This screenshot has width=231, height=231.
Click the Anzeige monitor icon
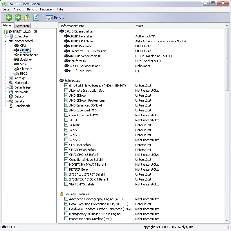11,78
